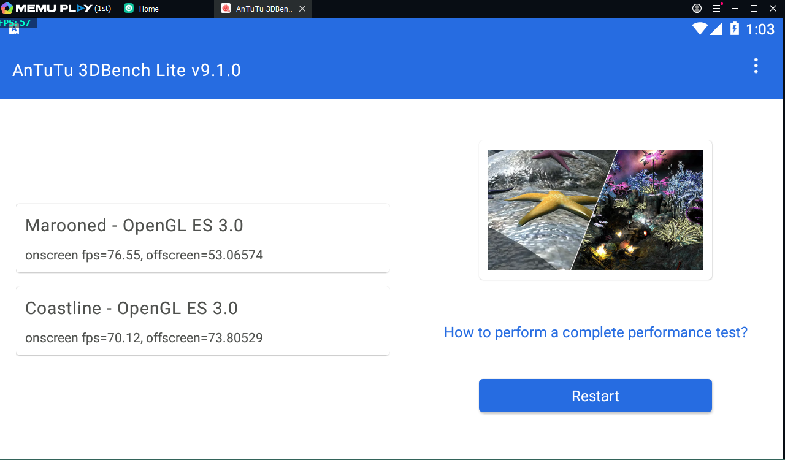This screenshot has width=785, height=460.
Task: Open the MEmu hamburger menu
Action: pyautogui.click(x=716, y=9)
